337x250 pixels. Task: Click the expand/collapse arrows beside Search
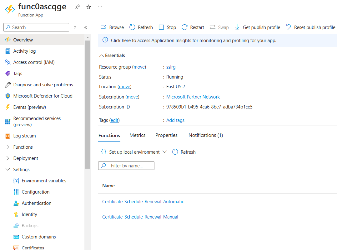tap(75, 27)
